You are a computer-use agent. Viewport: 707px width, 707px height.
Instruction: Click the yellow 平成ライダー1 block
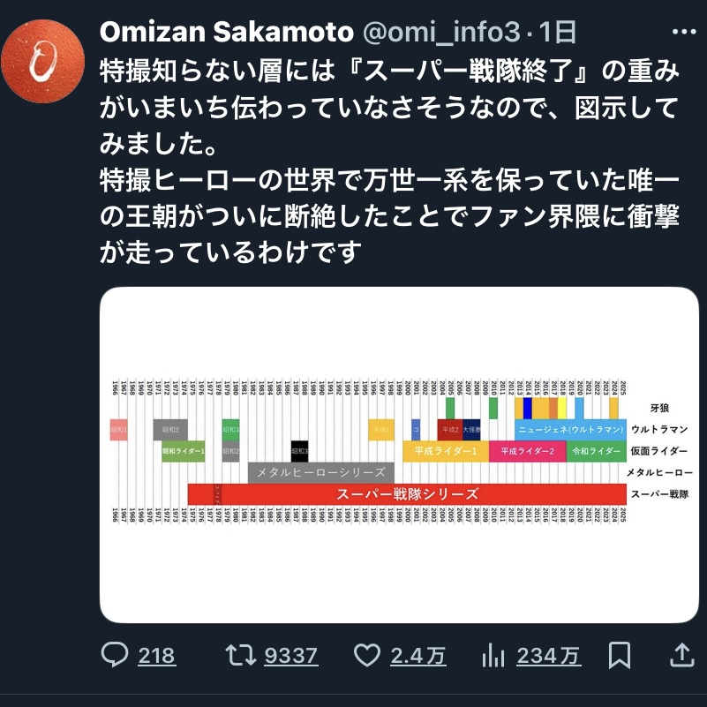coord(446,451)
